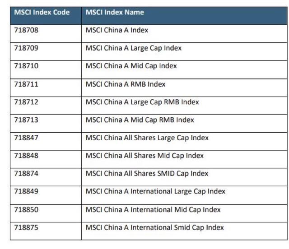Select index code 718874
Viewport: 289px width, 249px height.
click(x=26, y=173)
